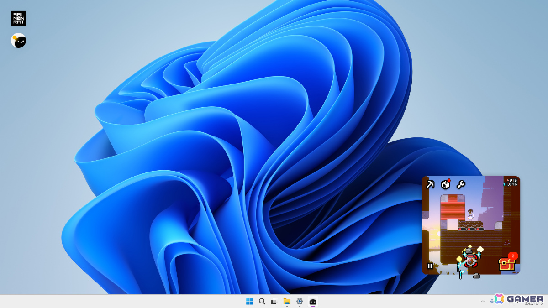Click the red mining drill robot
The height and width of the screenshot is (308, 548).
coord(470,261)
